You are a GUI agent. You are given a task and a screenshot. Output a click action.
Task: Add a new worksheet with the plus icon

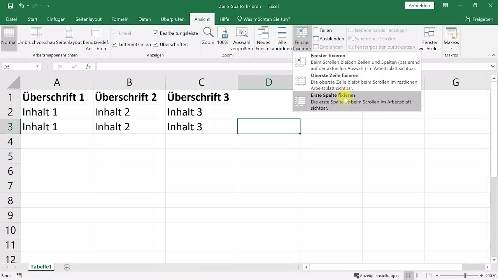pos(67,267)
